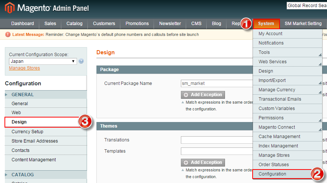Open the Promotions menu

137,24
